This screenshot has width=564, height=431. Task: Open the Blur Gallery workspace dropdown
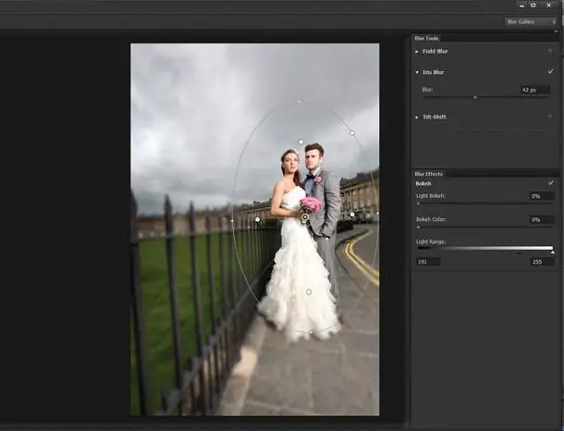coord(531,21)
